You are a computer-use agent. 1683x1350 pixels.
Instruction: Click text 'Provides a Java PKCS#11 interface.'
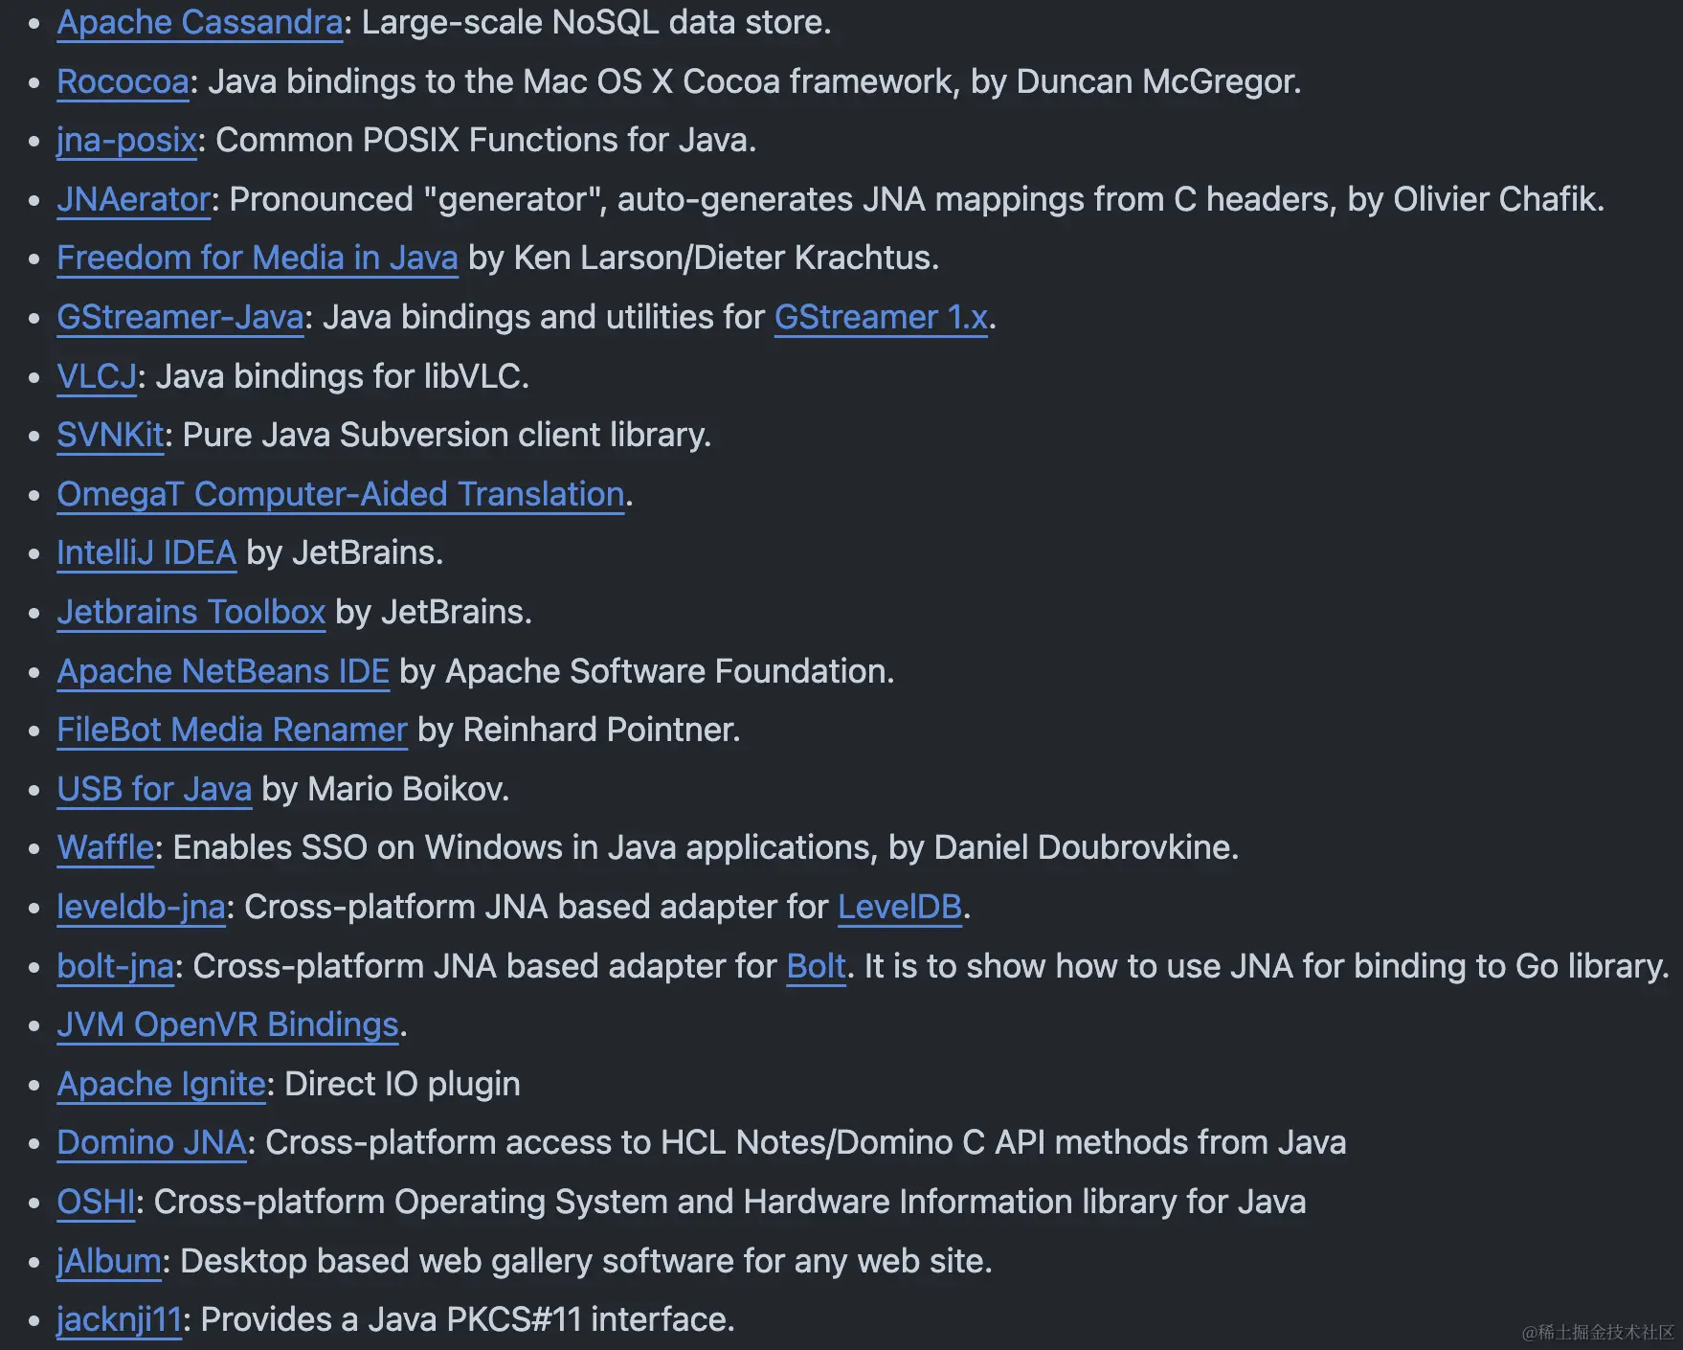pyautogui.click(x=468, y=1319)
